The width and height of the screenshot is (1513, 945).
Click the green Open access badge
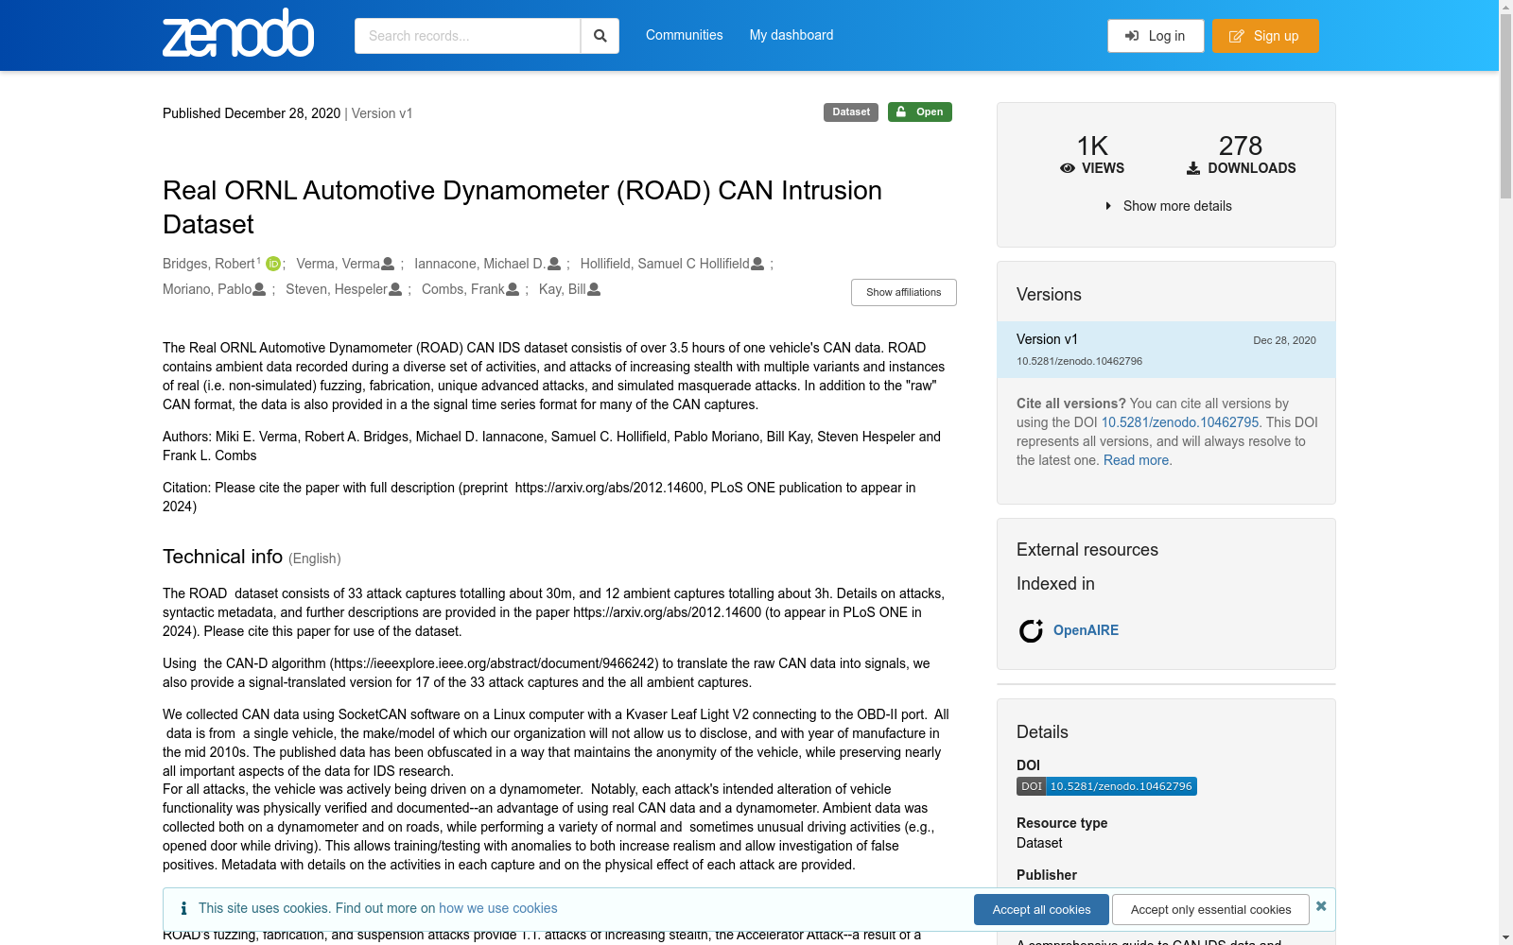pyautogui.click(x=920, y=112)
